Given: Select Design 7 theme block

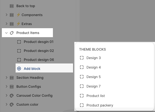Looking at the screenshot, I should pyautogui.click(x=115, y=86).
